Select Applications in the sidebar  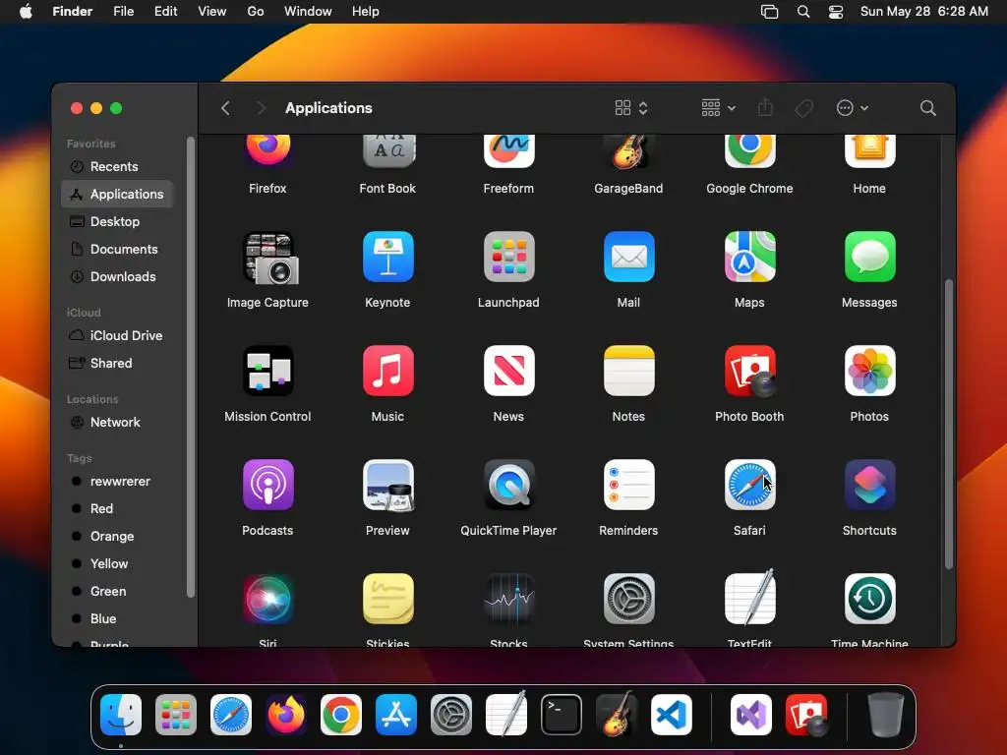(117, 194)
